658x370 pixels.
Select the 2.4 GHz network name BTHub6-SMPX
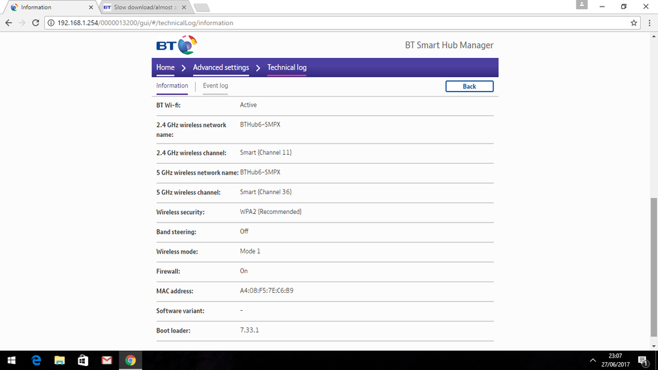(260, 124)
